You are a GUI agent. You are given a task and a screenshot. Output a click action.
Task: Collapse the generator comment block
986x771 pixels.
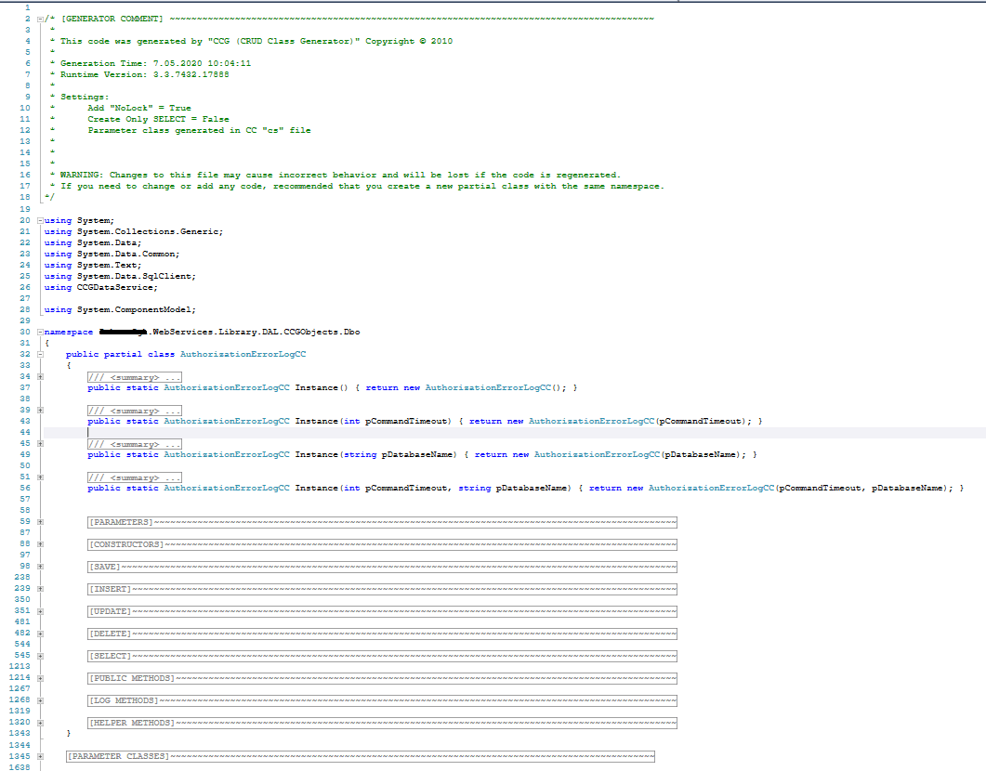(x=40, y=19)
